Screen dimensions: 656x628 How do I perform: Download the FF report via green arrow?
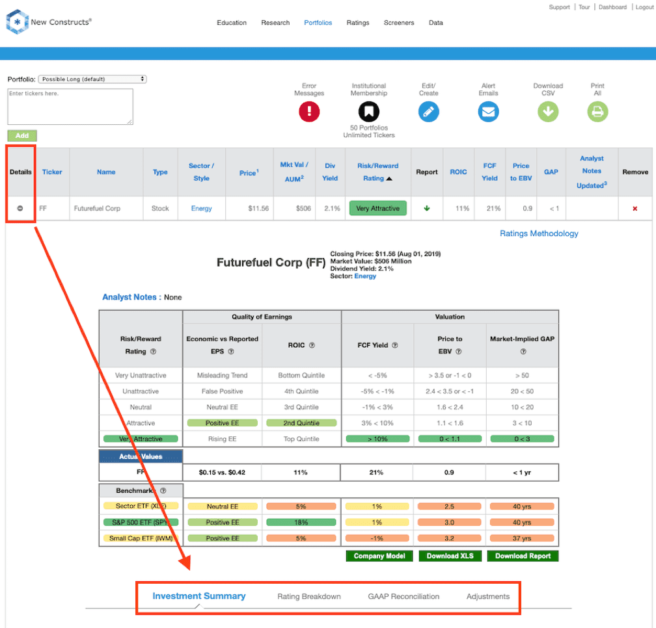427,208
